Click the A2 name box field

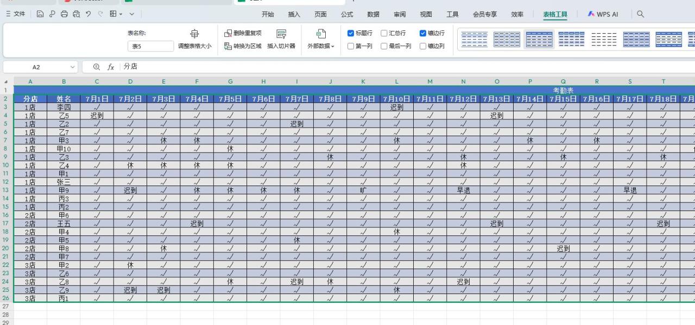coord(36,67)
